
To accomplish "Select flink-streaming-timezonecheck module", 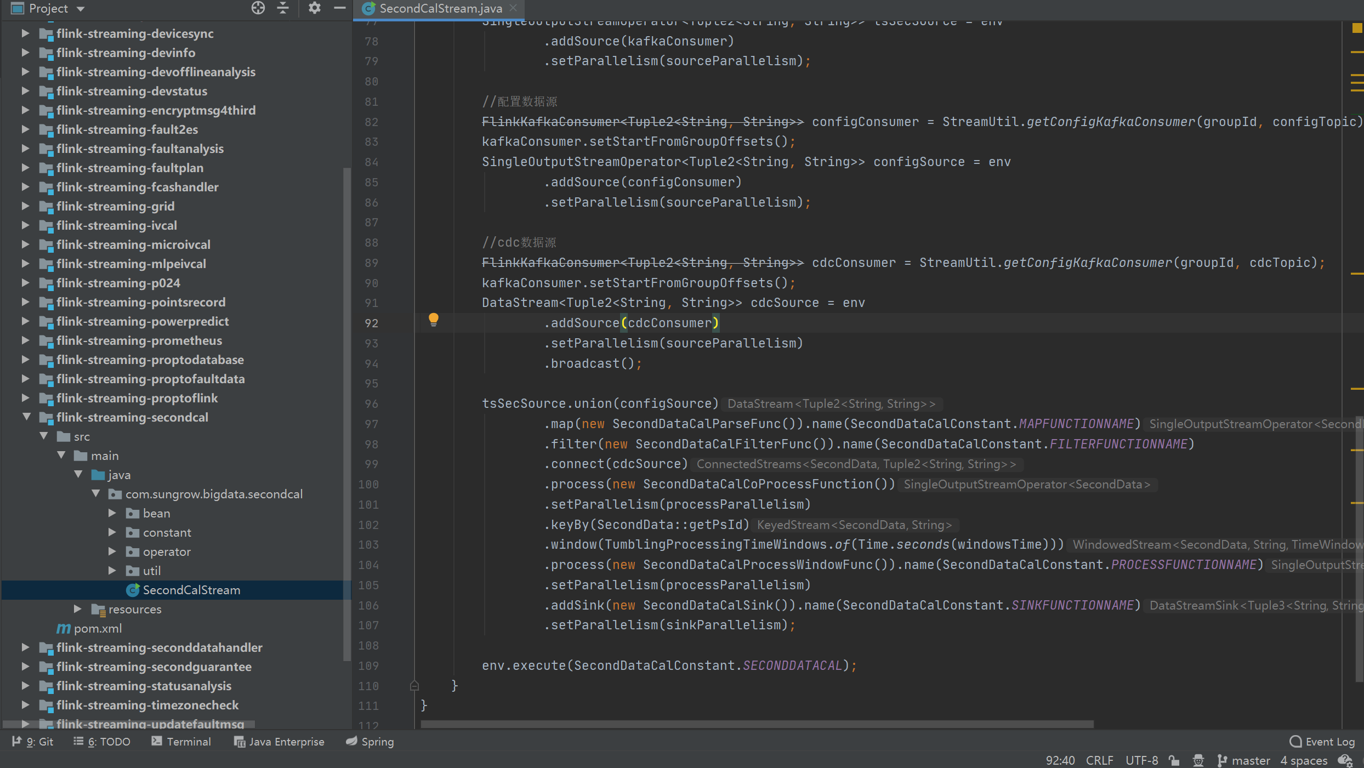I will click(x=147, y=705).
